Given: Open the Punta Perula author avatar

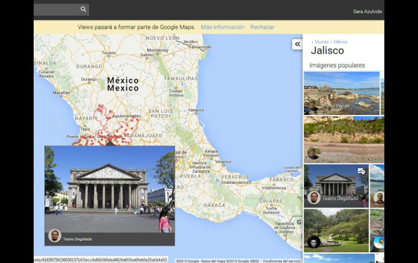Looking at the screenshot, I should (x=313, y=107).
